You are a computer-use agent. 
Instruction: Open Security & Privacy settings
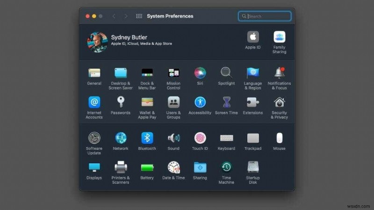(279, 102)
